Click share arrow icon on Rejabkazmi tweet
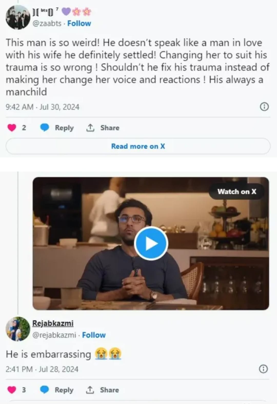Viewport: 277px width, 404px height. point(90,390)
